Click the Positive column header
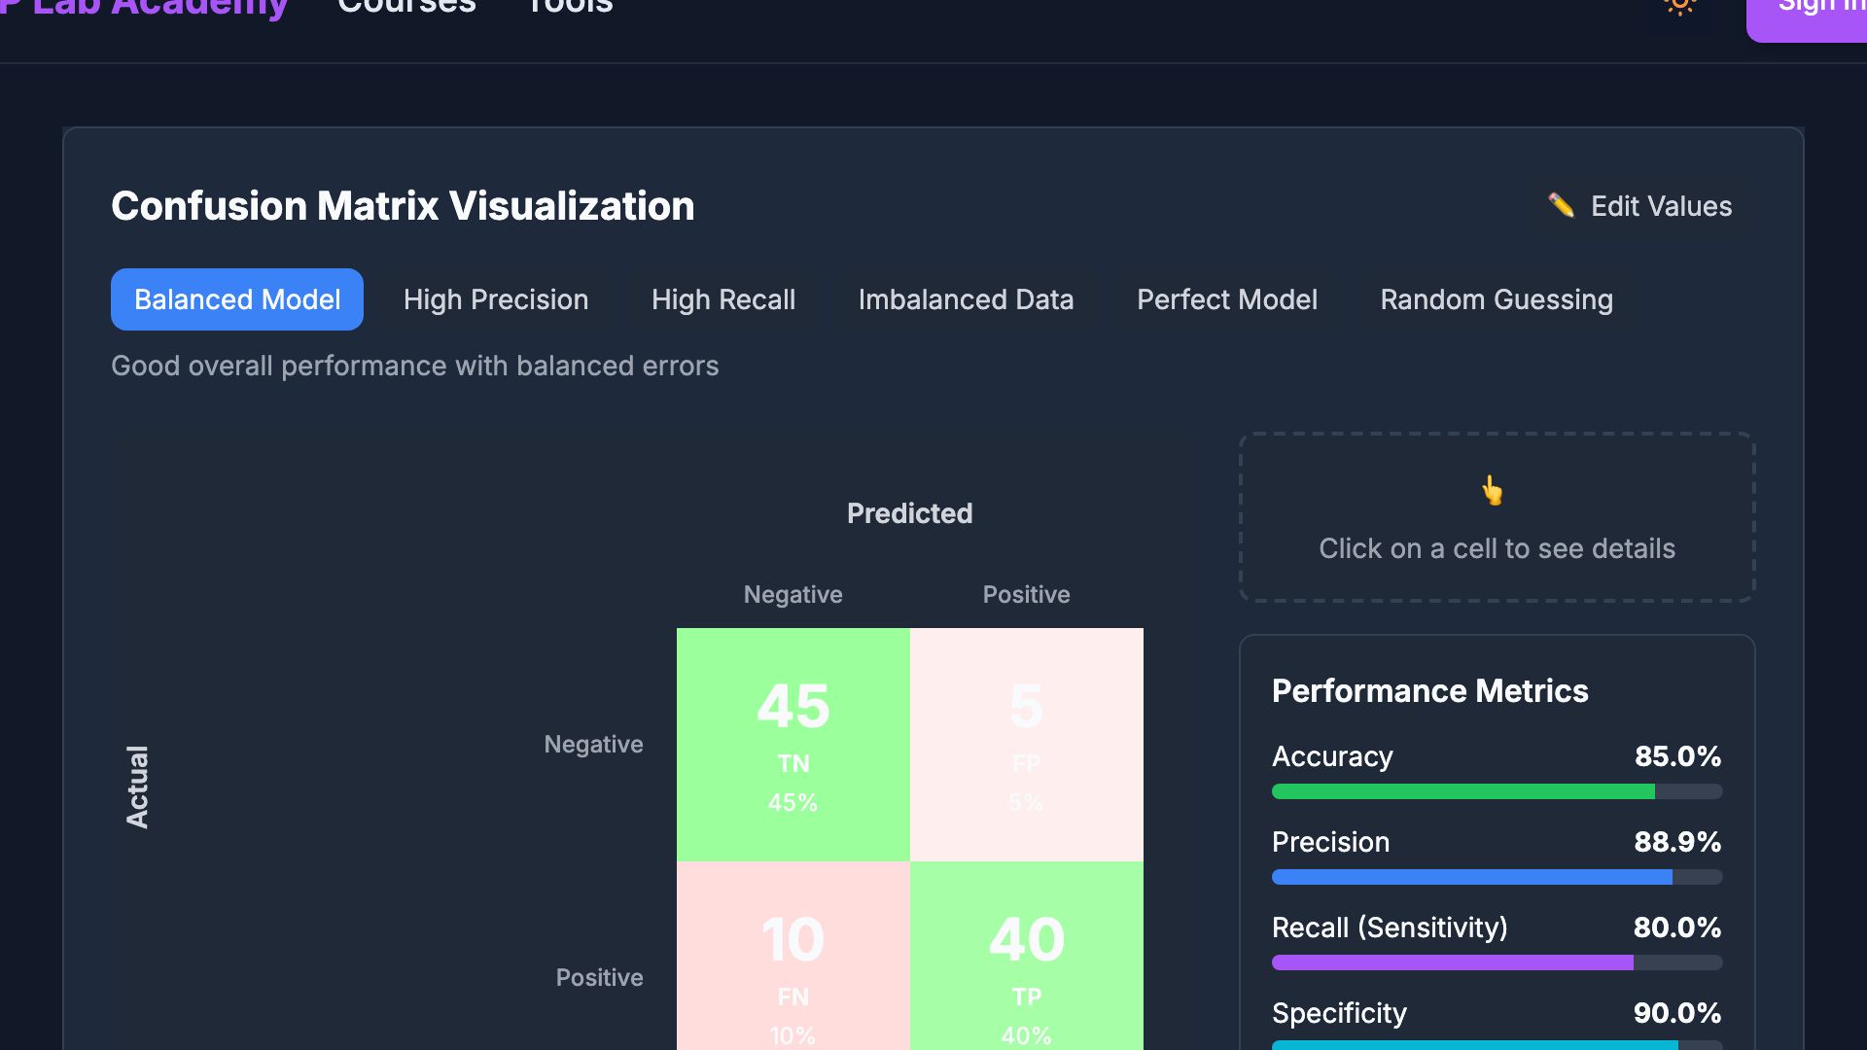Viewport: 1867px width, 1050px height. (x=1026, y=595)
